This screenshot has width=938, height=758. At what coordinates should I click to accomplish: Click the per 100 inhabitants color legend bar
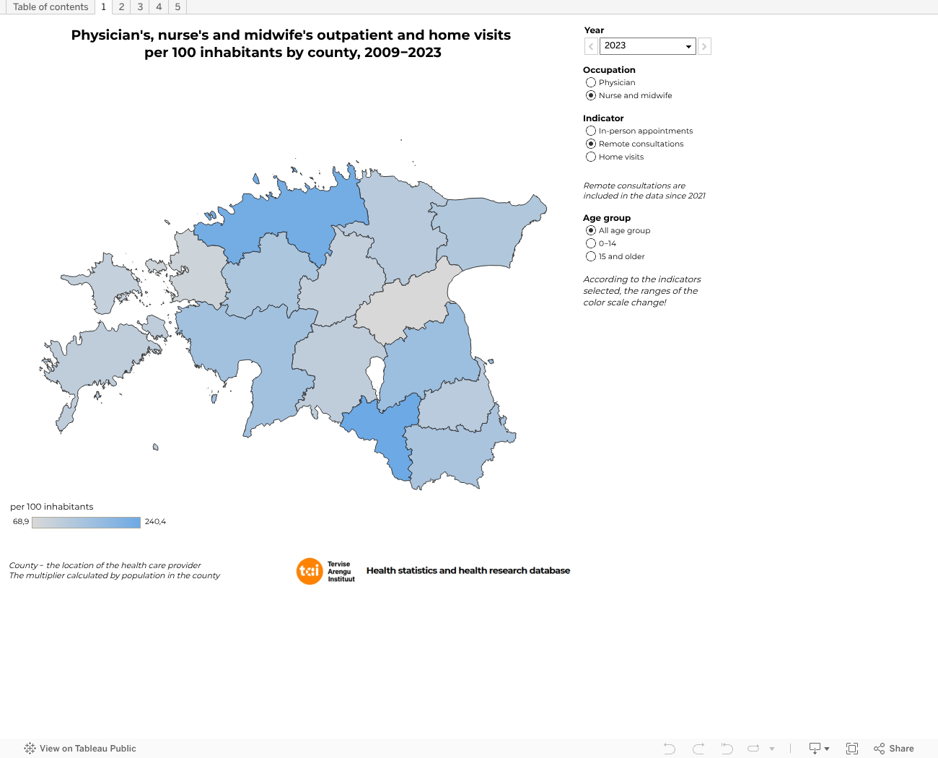pos(86,523)
